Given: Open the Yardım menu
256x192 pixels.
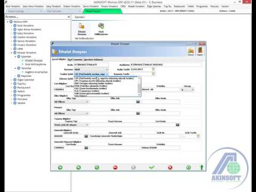Looking at the screenshot, I should pos(225,6).
